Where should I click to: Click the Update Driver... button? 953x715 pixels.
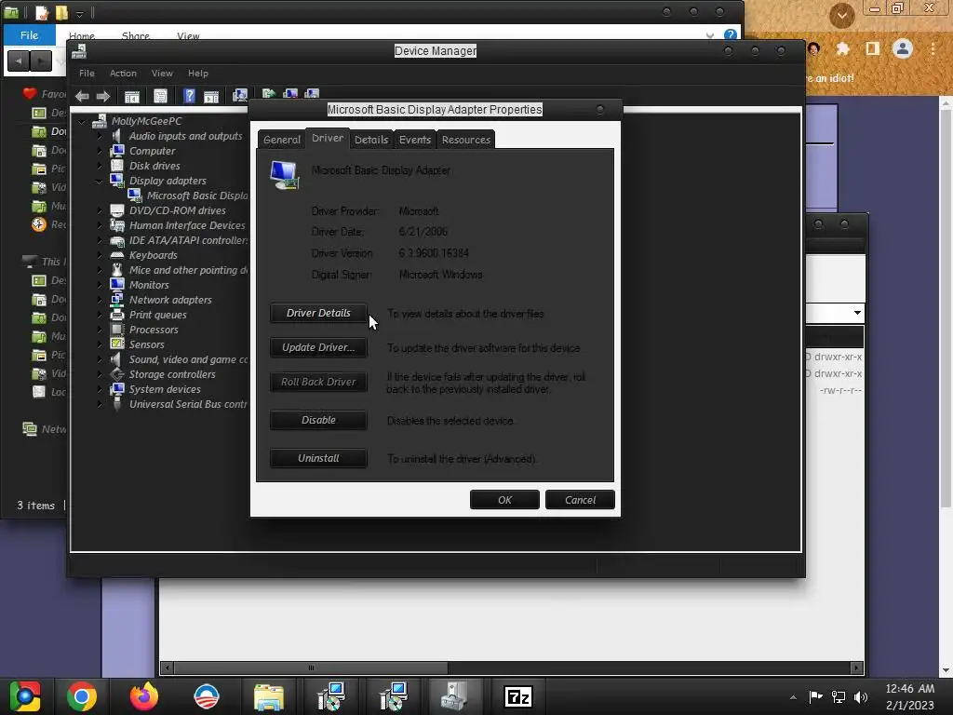(x=318, y=348)
